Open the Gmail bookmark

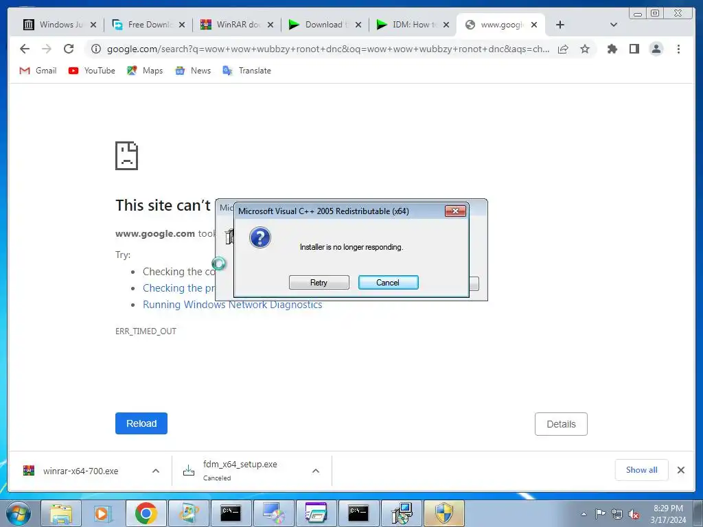[x=38, y=71]
